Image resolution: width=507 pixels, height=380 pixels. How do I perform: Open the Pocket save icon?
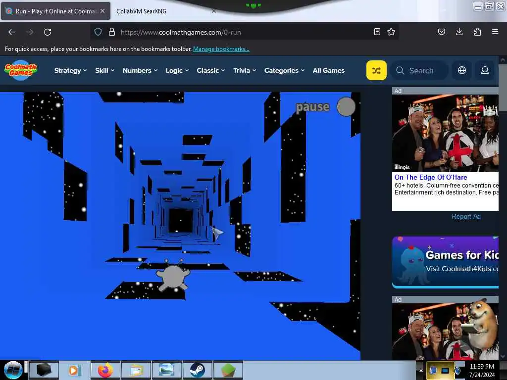coord(442,32)
